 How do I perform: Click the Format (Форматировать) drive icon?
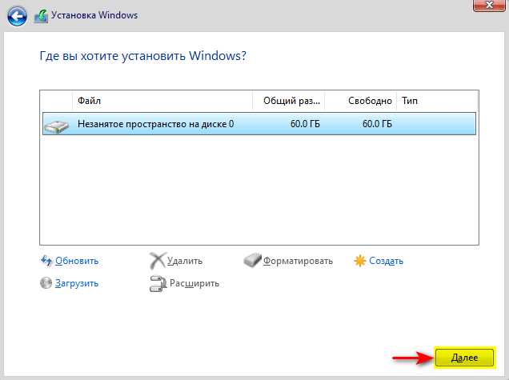tap(252, 261)
